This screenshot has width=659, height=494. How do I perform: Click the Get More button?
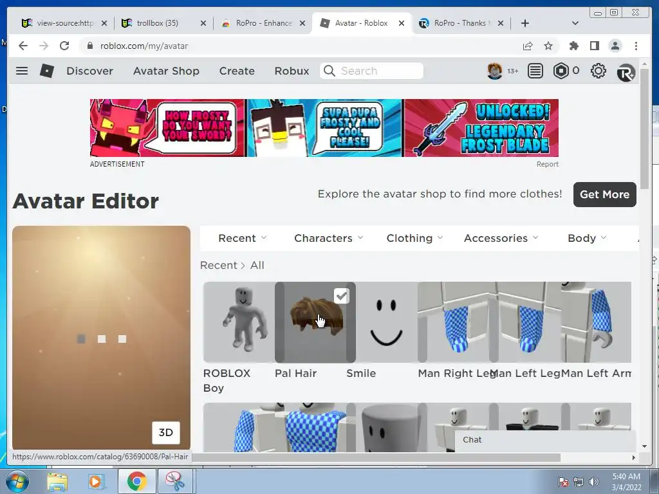point(604,194)
